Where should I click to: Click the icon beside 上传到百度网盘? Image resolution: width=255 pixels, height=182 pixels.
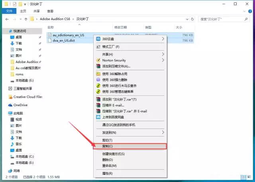[x=98, y=117]
